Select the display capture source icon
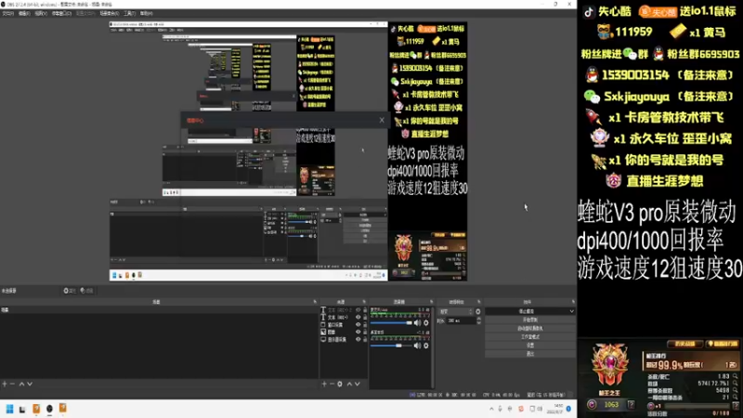The height and width of the screenshot is (418, 743). pyautogui.click(x=323, y=339)
